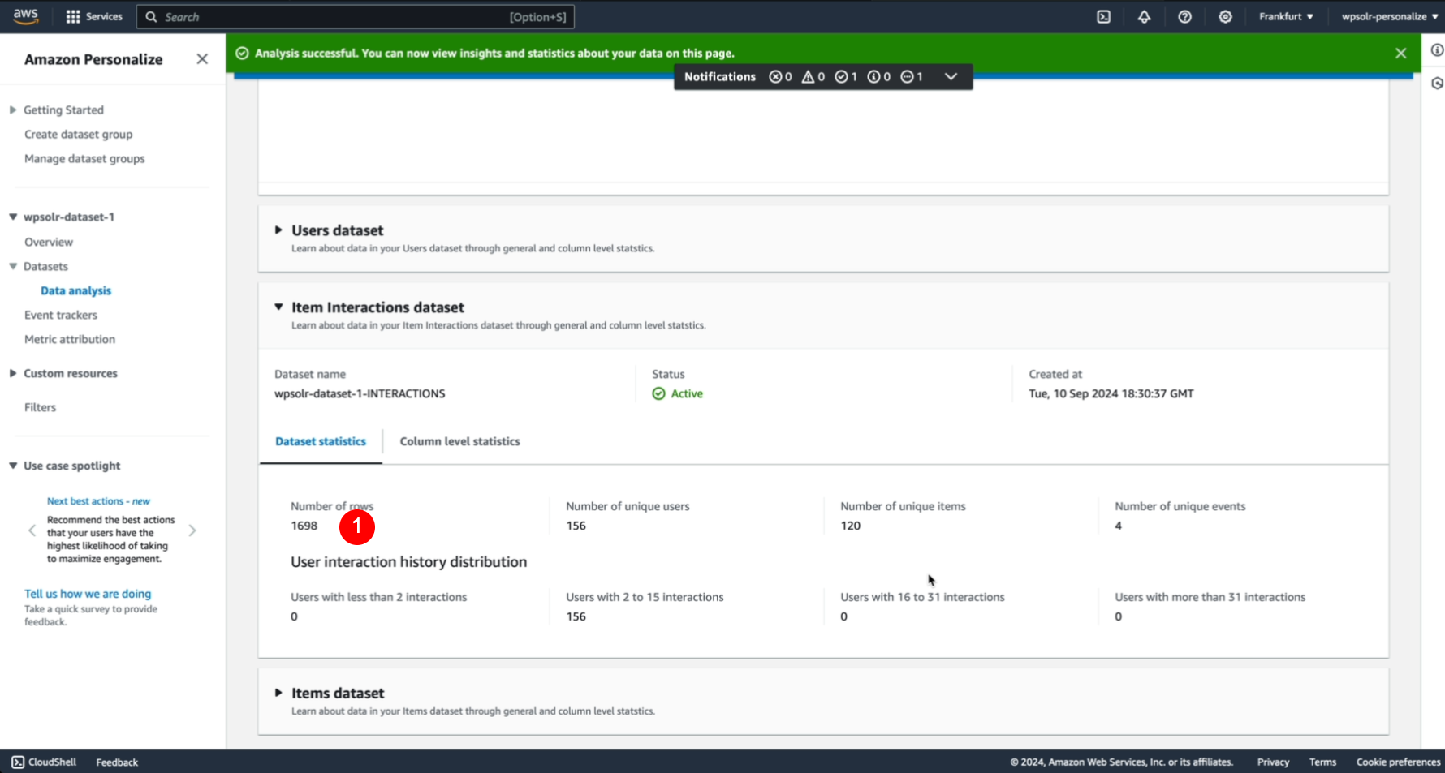Viewport: 1445px width, 773px height.
Task: Open the Overview page
Action: tap(49, 242)
